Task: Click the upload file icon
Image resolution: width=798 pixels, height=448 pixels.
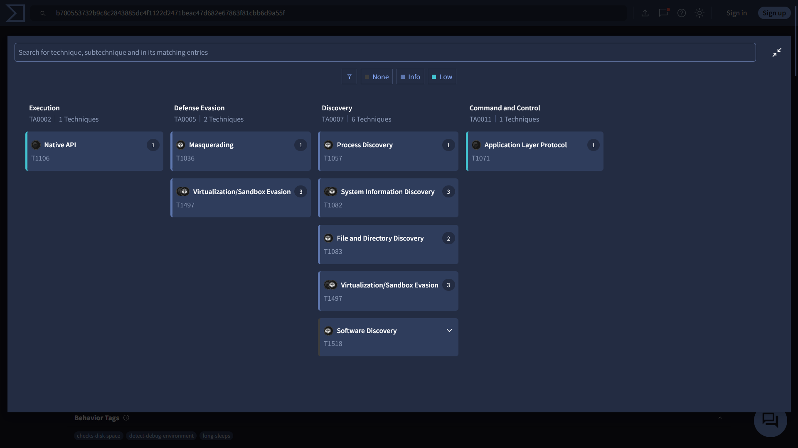Action: coord(645,13)
